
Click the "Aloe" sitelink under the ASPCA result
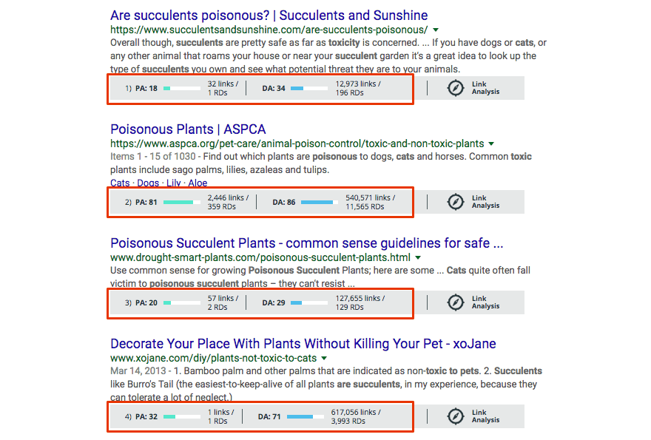[x=197, y=183]
